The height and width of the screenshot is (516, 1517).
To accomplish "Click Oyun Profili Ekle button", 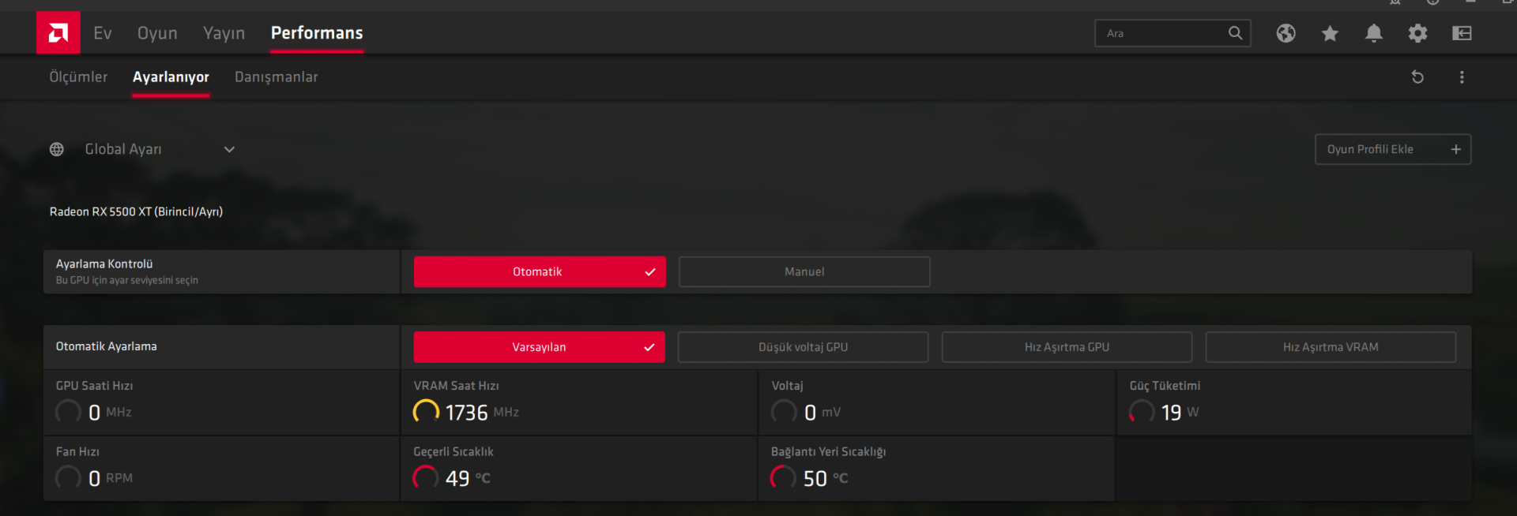I will coord(1393,149).
